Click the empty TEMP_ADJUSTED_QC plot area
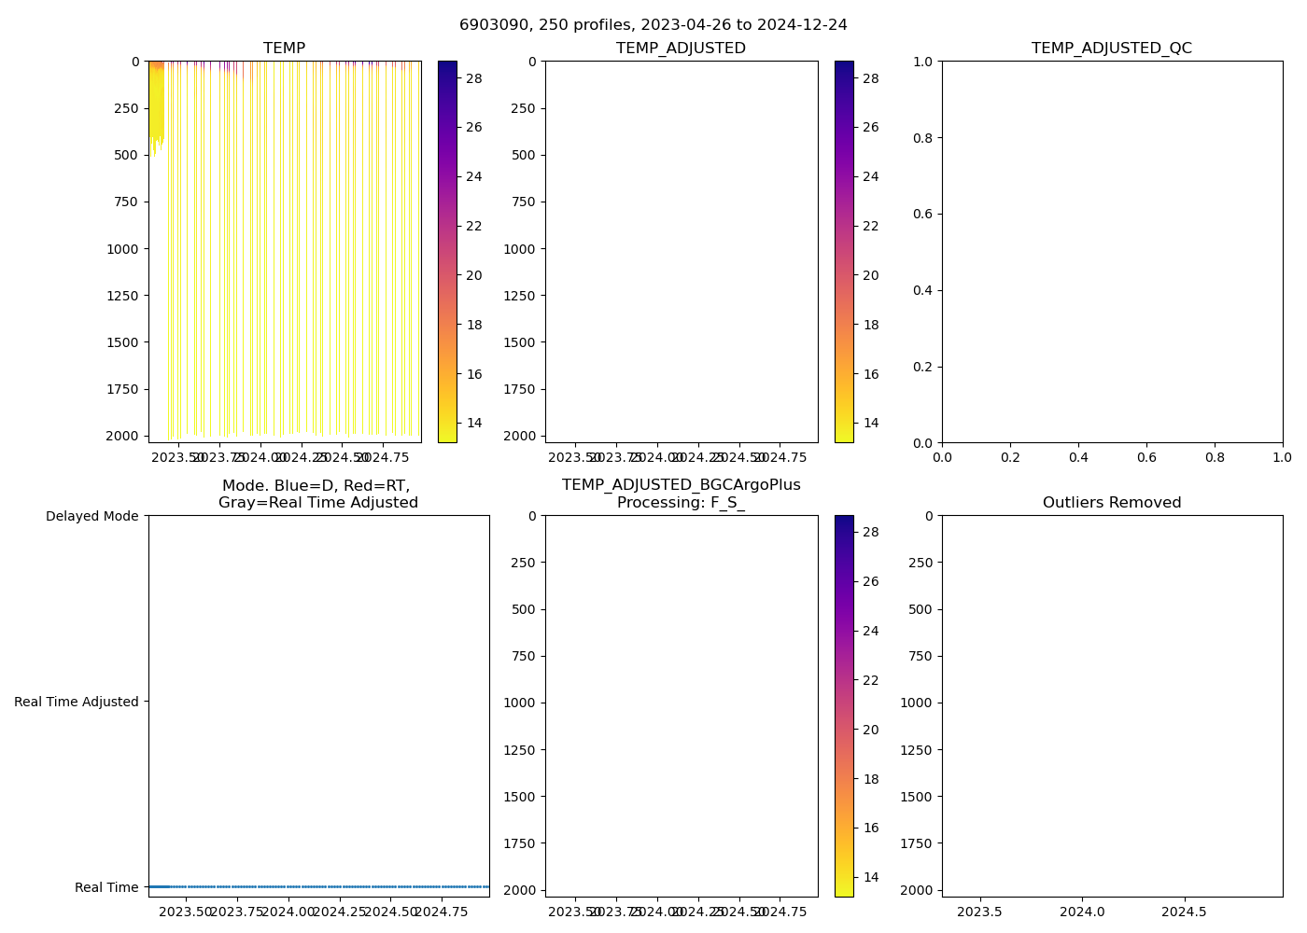Screen dimensions: 1307x933 (1111, 252)
